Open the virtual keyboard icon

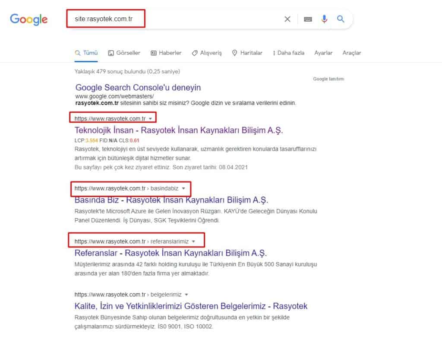tap(308, 19)
